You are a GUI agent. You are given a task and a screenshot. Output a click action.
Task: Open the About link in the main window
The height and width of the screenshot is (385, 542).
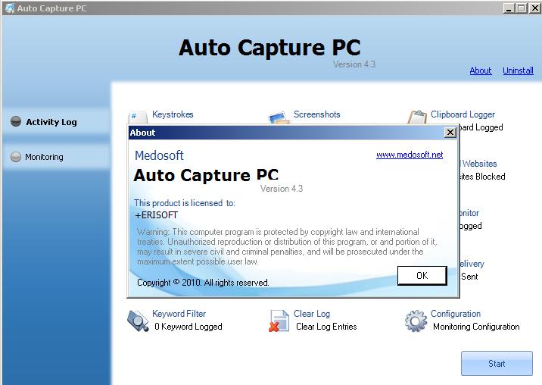481,70
